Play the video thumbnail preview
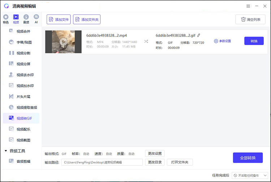The image size is (271, 182). pos(64,42)
